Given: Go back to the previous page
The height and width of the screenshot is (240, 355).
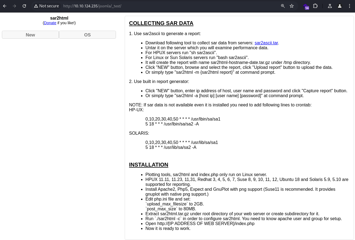Looking at the screenshot, I should (x=5, y=6).
